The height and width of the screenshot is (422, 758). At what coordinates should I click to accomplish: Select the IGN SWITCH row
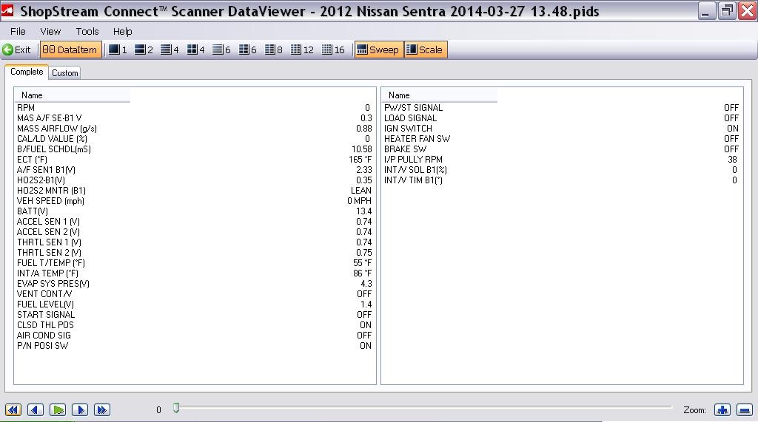[x=562, y=129]
